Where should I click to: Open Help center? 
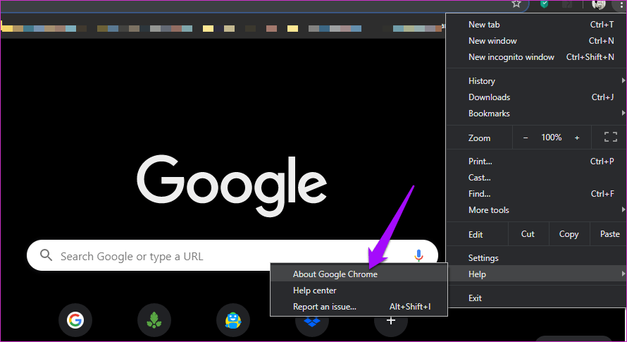[x=359, y=291]
